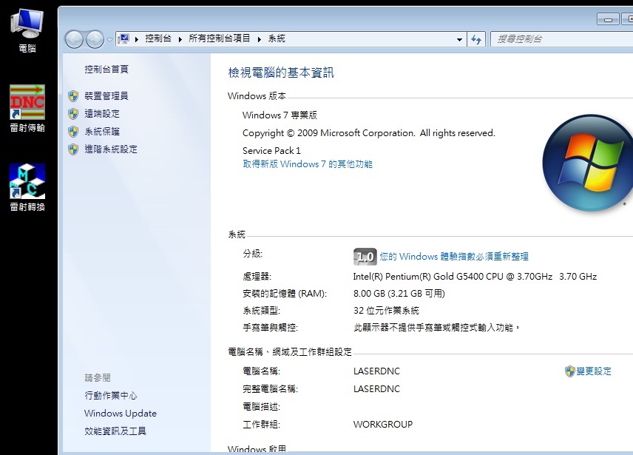Click the Back navigation arrow button
The height and width of the screenshot is (455, 633).
point(74,39)
